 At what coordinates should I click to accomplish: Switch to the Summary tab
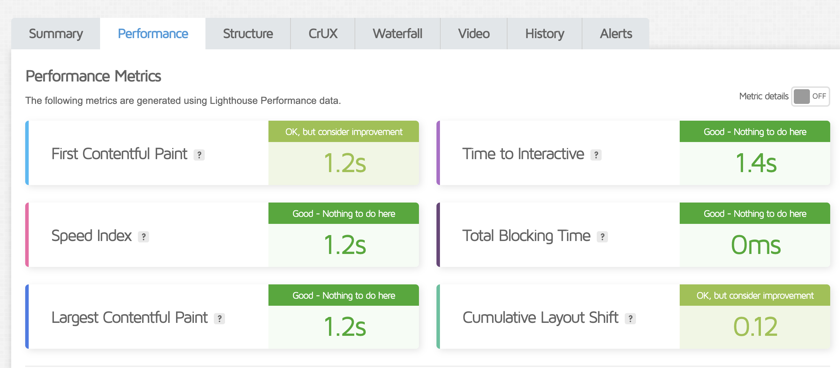(x=56, y=34)
